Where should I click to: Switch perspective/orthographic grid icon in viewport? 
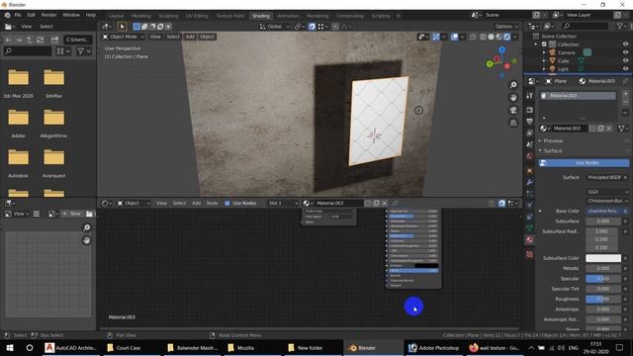(513, 123)
